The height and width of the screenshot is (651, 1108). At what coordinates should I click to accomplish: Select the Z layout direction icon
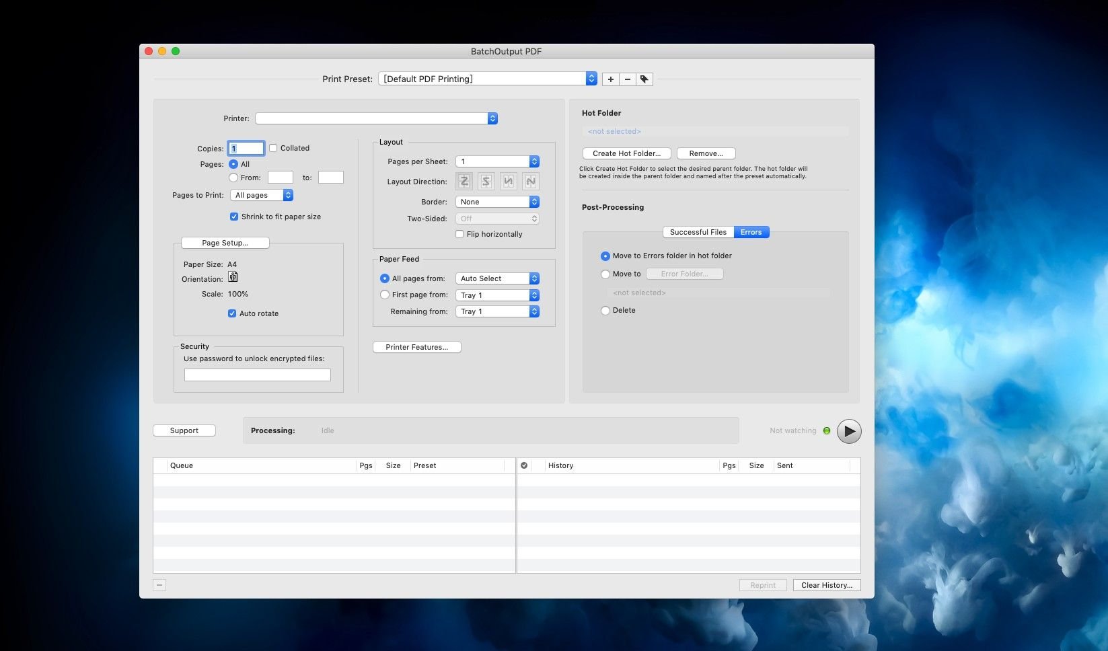[464, 181]
